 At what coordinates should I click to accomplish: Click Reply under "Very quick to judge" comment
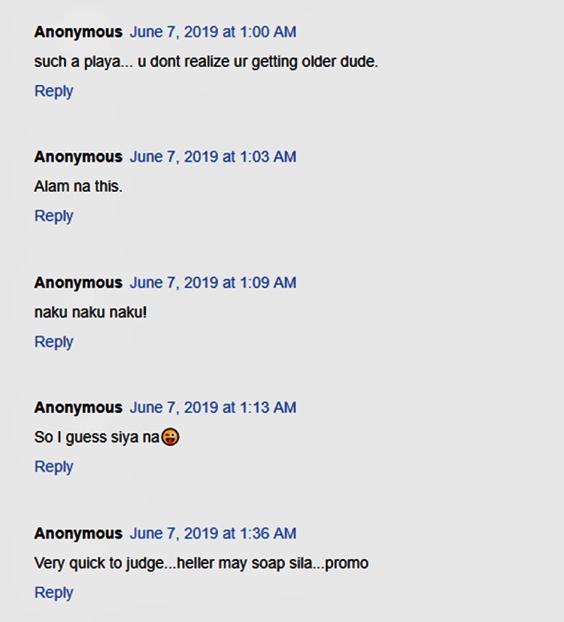[x=53, y=593]
